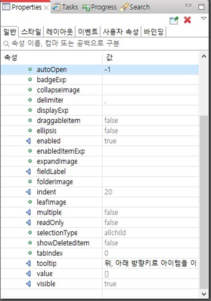This screenshot has width=211, height=301.
Task: Click the speaker-like icon next to tooltip
Action: [x=28, y=263]
